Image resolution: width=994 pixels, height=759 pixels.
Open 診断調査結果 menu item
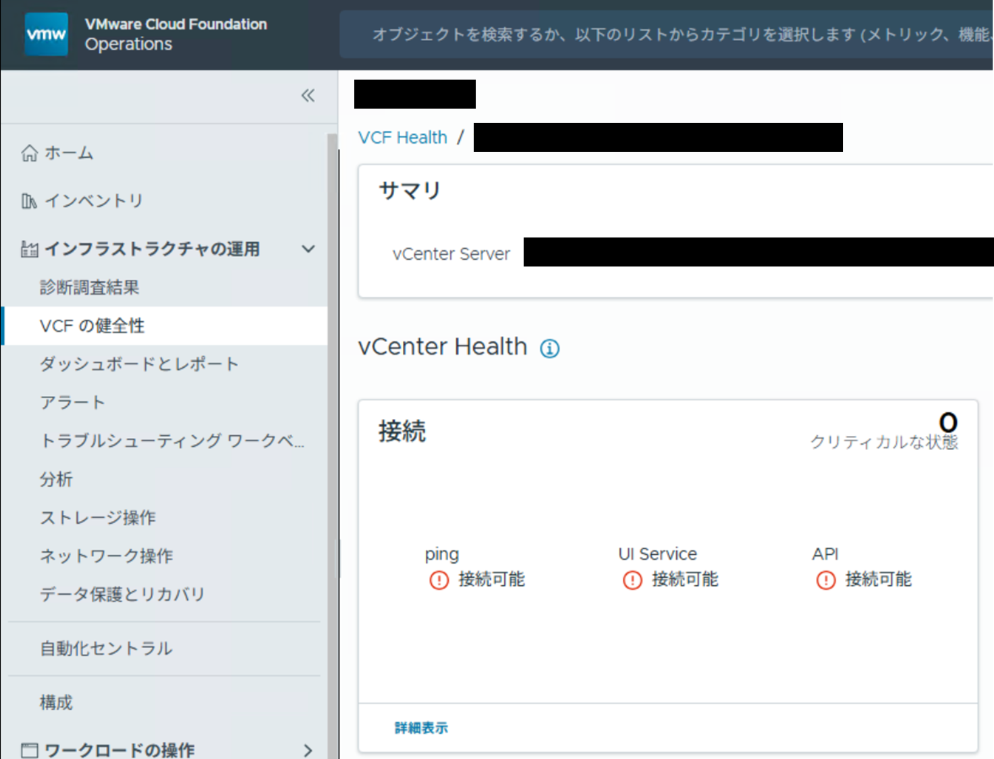89,287
